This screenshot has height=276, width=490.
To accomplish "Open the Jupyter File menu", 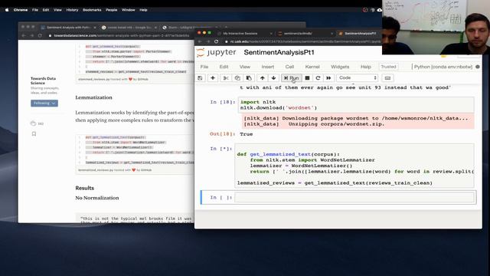I will click(204, 67).
